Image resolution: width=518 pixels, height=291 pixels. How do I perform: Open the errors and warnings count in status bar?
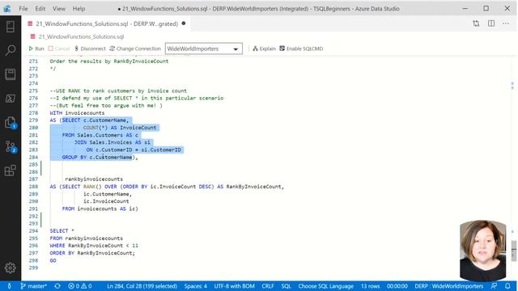(x=79, y=286)
